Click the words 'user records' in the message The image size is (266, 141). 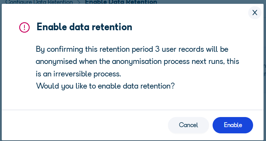click(183, 49)
